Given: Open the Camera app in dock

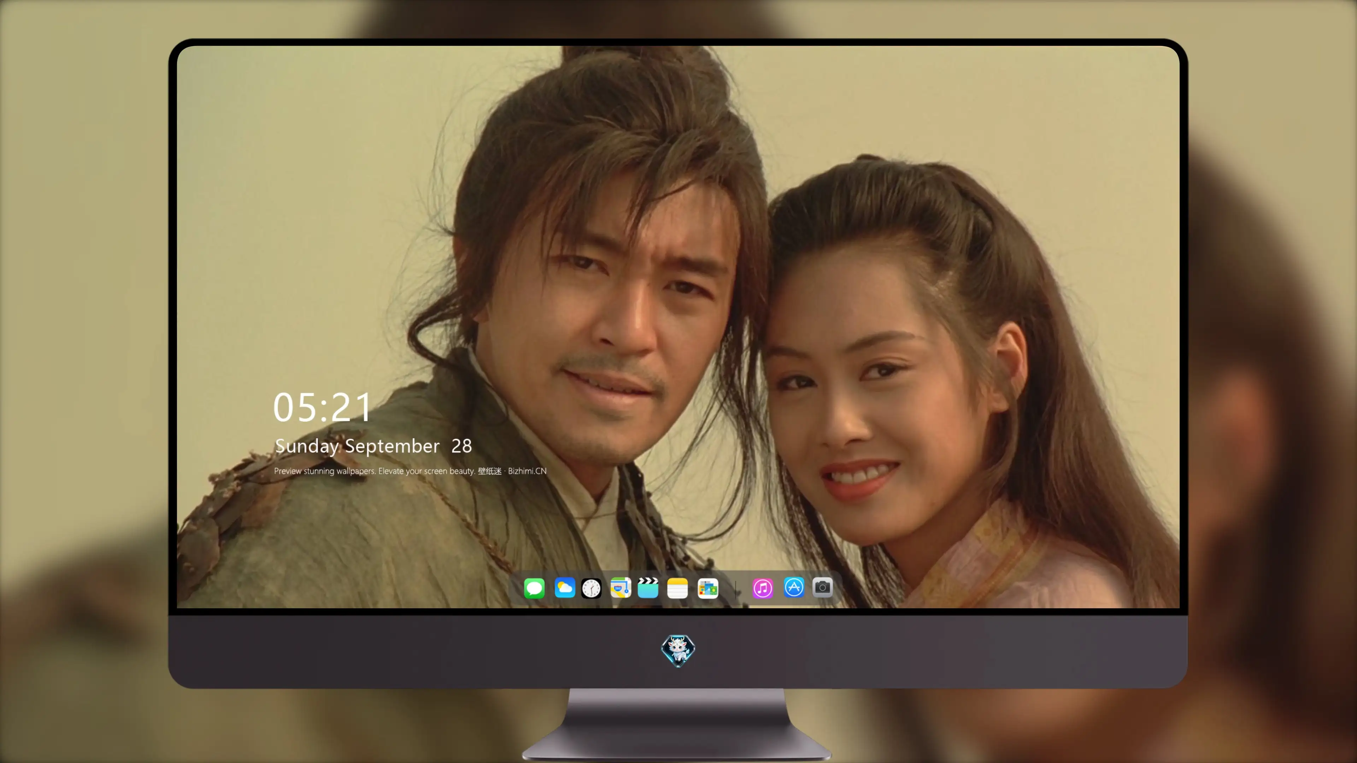Looking at the screenshot, I should click(822, 588).
